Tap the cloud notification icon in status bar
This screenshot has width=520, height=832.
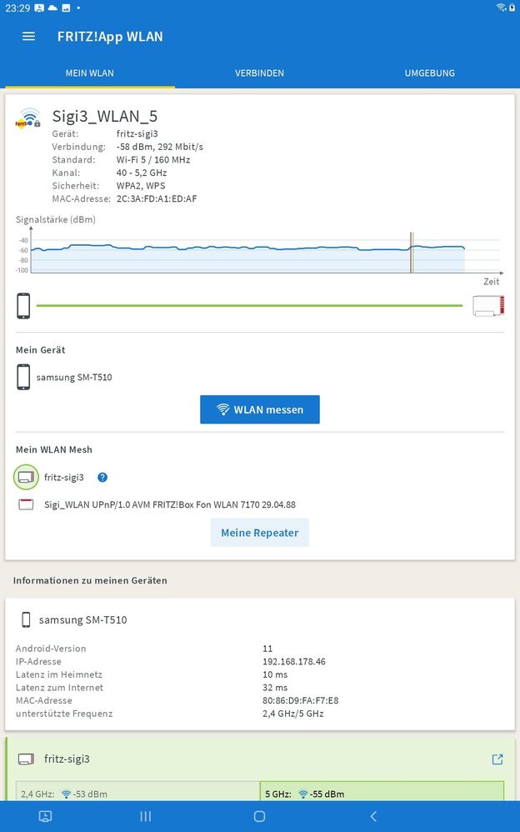52,8
